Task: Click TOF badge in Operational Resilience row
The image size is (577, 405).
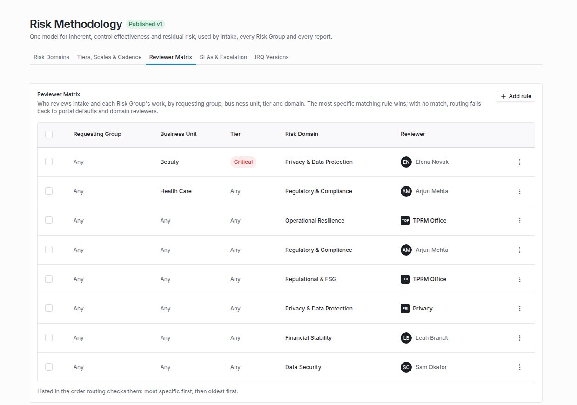Action: (405, 221)
